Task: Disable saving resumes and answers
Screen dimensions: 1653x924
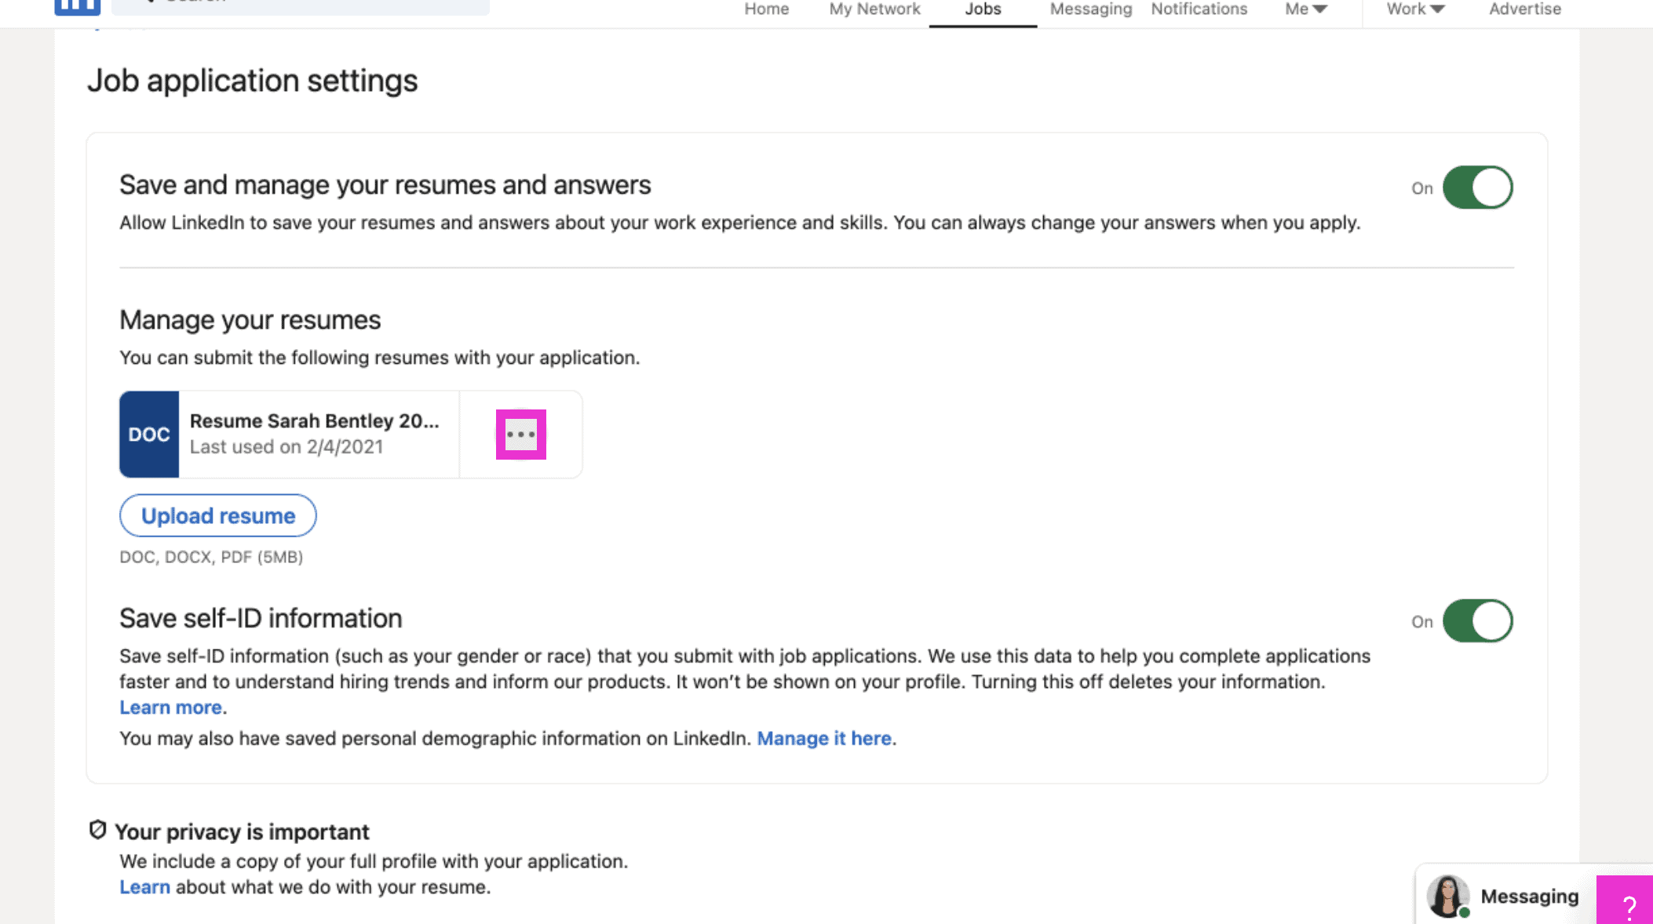Action: pyautogui.click(x=1477, y=187)
